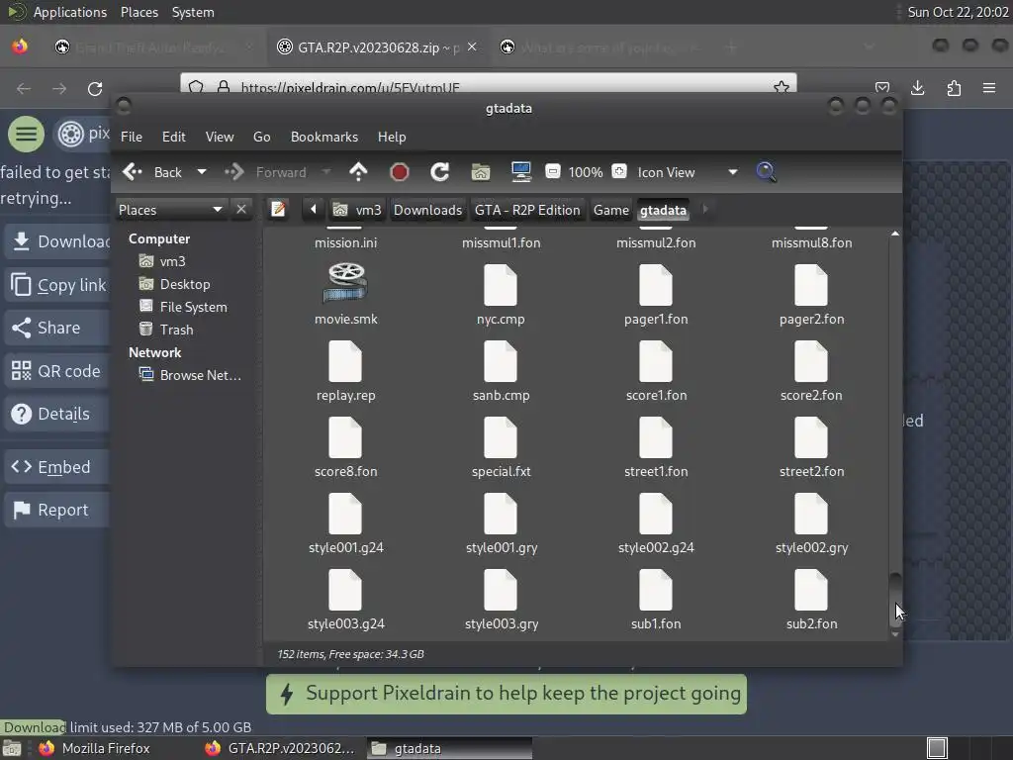Click the score8.fon file name
The height and width of the screenshot is (760, 1013).
pos(345,472)
